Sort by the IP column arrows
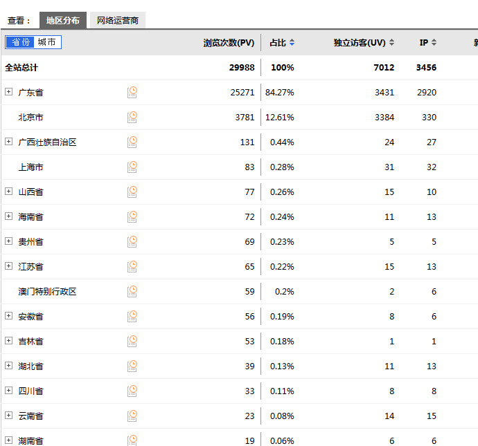 pyautogui.click(x=434, y=43)
